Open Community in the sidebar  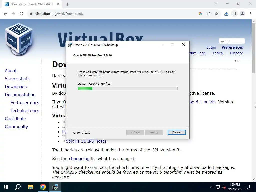pyautogui.click(x=16, y=127)
